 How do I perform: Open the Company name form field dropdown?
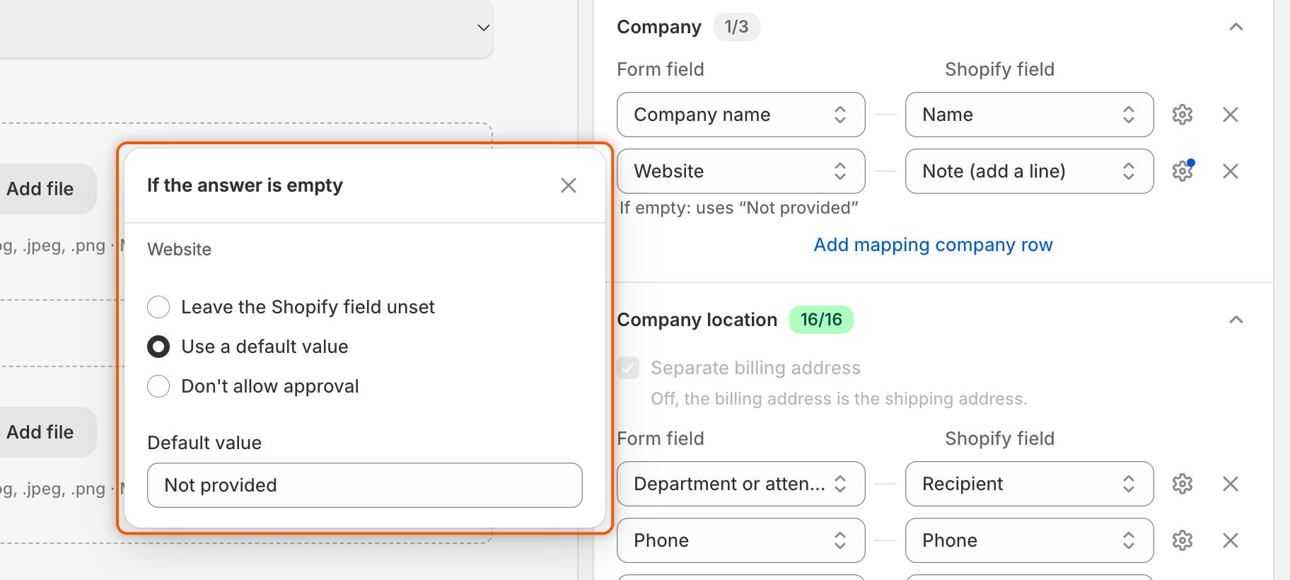click(741, 115)
